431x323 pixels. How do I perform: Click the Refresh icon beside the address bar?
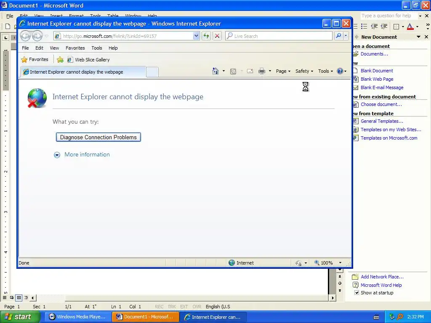click(206, 36)
